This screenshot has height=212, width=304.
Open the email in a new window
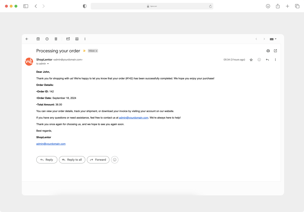275,51
